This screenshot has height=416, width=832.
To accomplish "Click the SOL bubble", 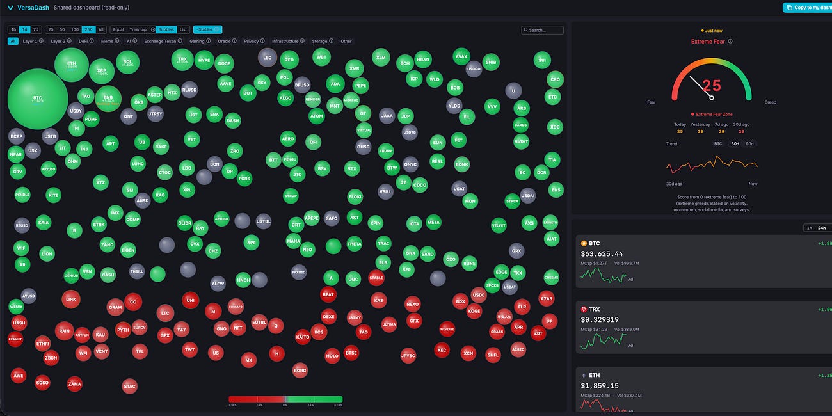I will point(127,62).
